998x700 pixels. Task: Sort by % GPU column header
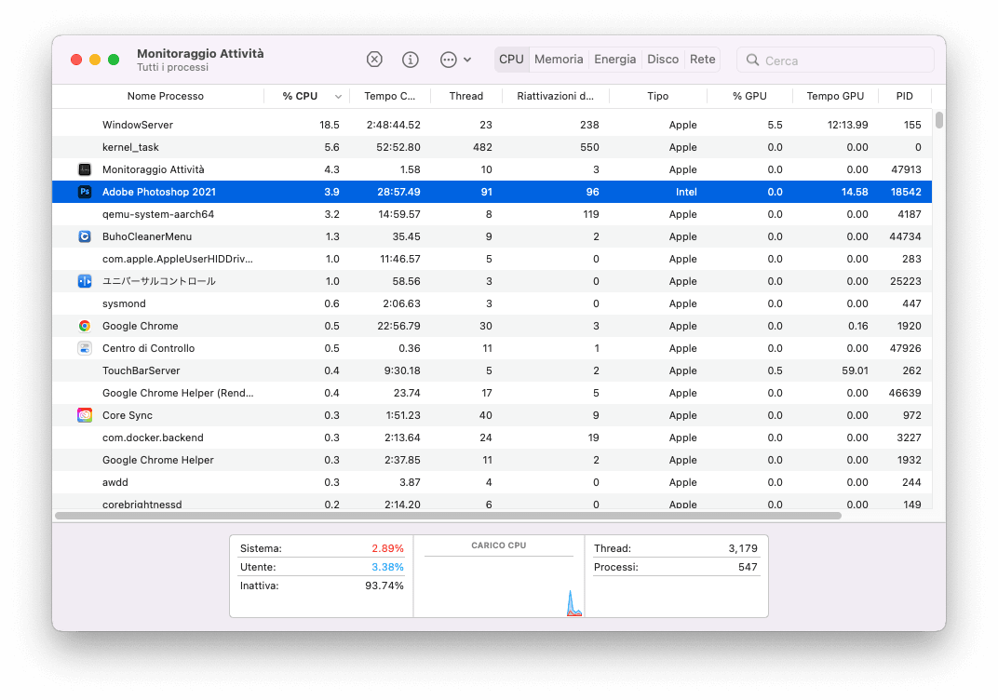pyautogui.click(x=749, y=96)
